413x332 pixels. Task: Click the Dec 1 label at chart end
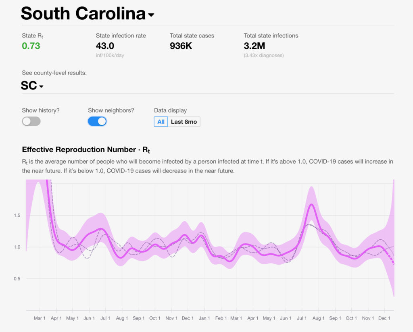(384, 318)
